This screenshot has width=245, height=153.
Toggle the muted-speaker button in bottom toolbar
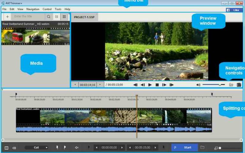point(77,148)
